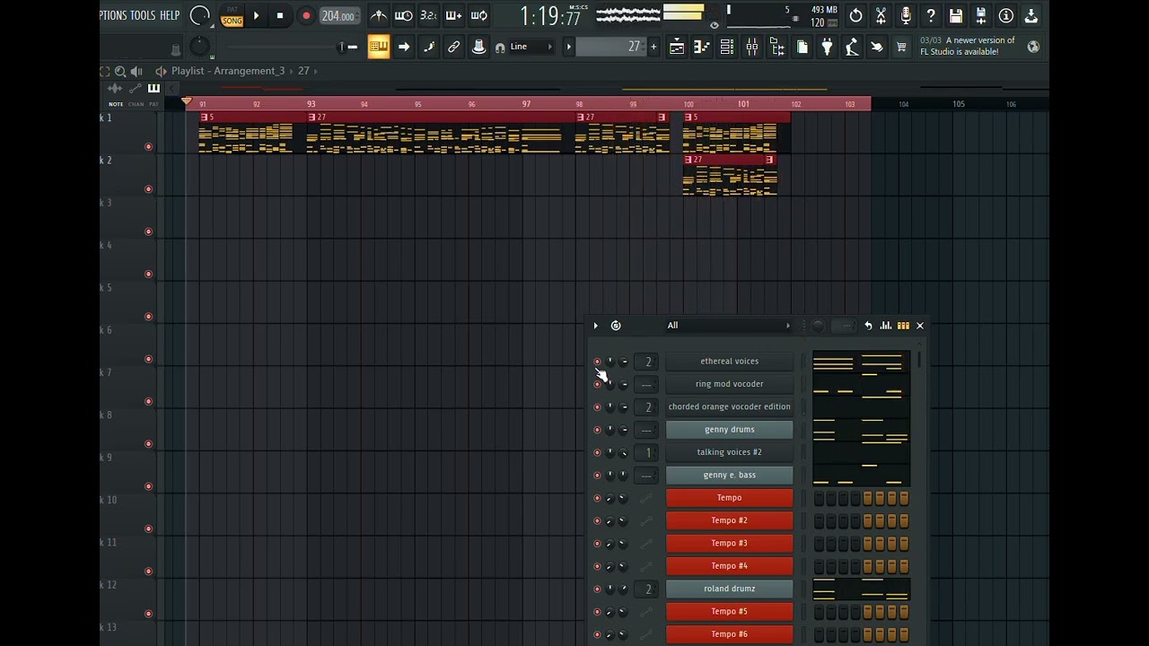Toggle loop recording icon
Viewport: 1149px width, 646px height.
click(x=479, y=15)
